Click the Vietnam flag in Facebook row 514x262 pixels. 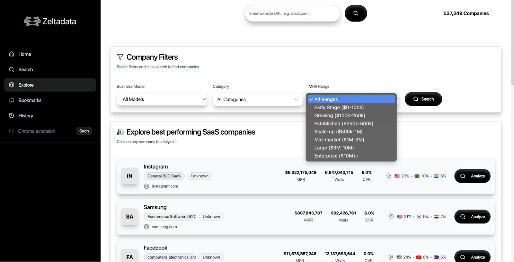point(419,257)
